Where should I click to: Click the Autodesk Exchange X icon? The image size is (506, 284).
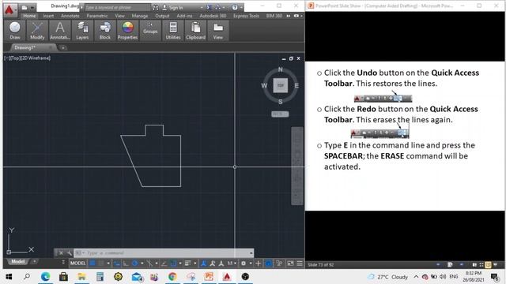(209, 7)
